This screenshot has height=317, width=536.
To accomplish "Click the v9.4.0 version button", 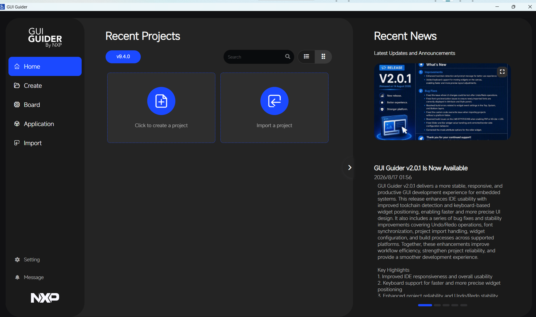I will pyautogui.click(x=123, y=57).
